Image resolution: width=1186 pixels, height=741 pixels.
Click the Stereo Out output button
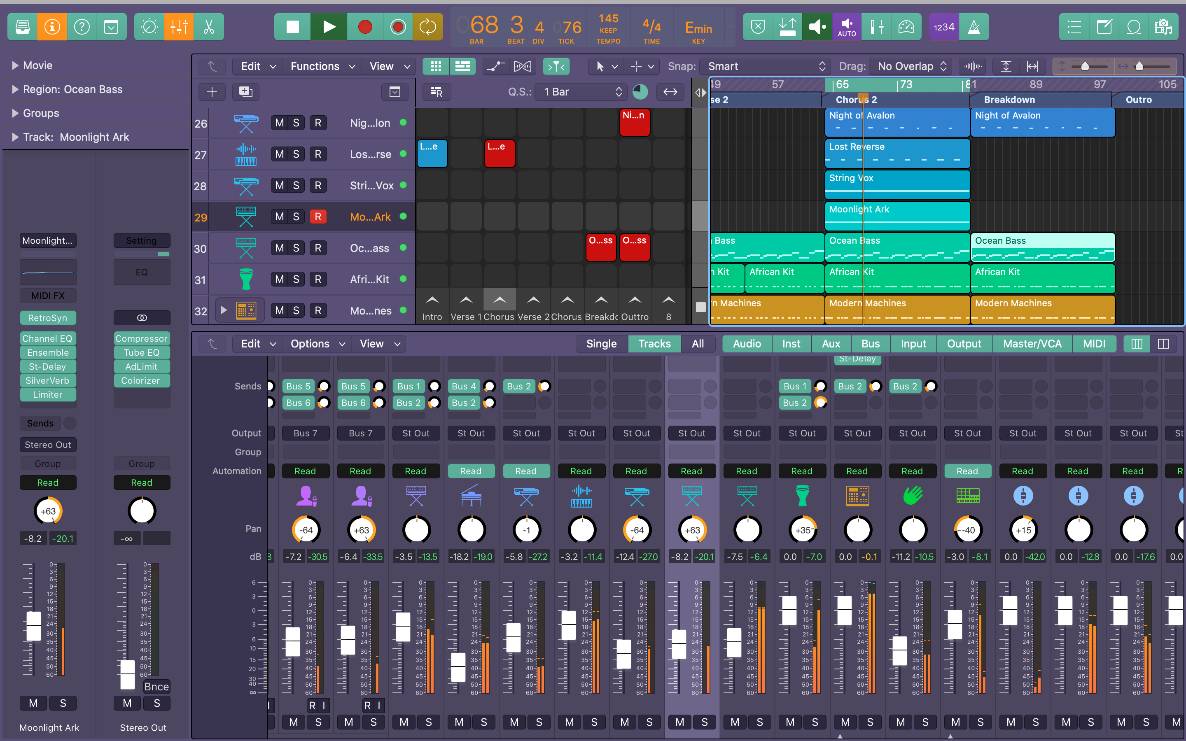pyautogui.click(x=47, y=445)
